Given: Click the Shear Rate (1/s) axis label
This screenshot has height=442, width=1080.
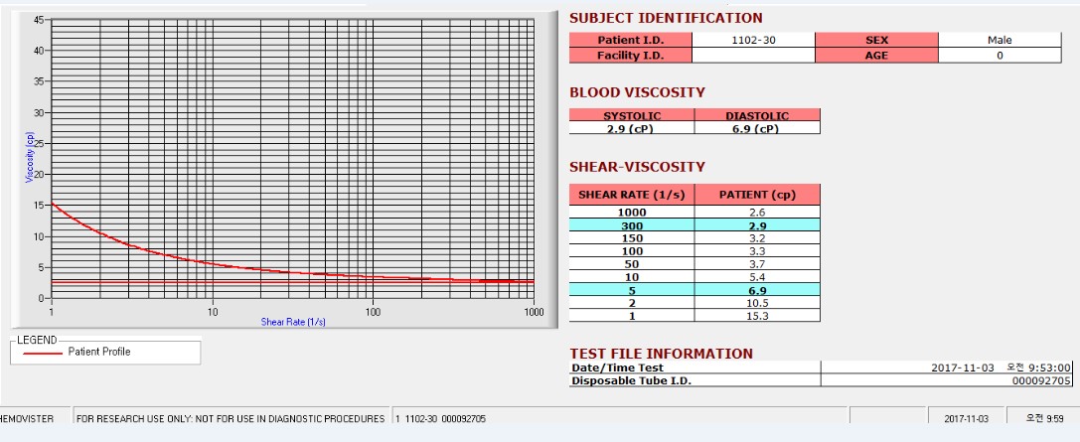Looking at the screenshot, I should coord(293,322).
